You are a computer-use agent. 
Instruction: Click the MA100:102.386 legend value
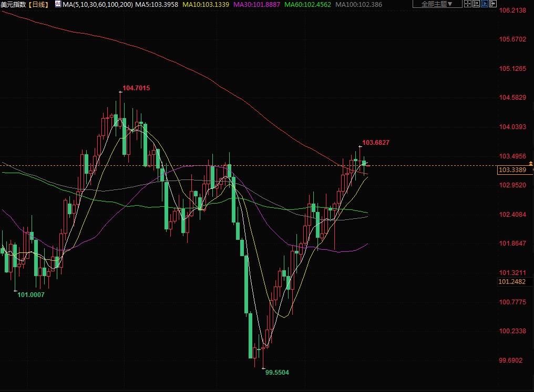[x=358, y=4]
